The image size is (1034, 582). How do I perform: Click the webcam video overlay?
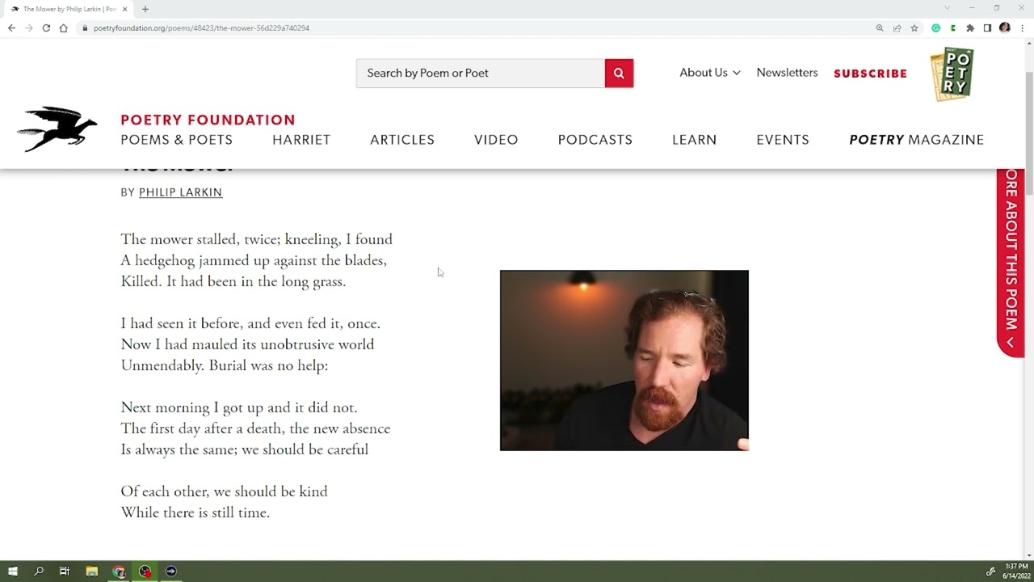click(x=624, y=361)
